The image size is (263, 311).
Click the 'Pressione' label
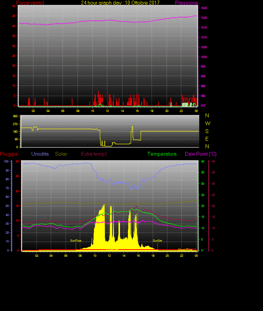(186, 3)
